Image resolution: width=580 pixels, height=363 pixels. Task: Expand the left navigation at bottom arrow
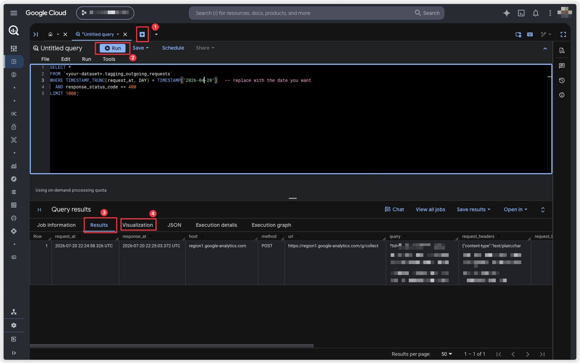14,353
